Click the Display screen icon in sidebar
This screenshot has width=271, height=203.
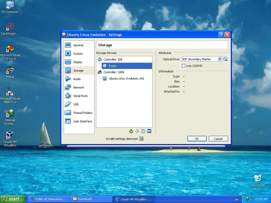[x=68, y=62]
